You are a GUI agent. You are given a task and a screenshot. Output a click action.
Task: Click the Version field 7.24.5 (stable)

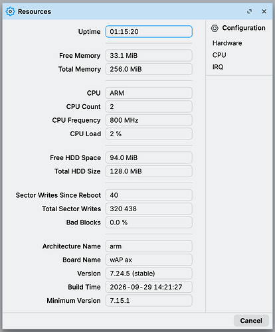(x=149, y=274)
